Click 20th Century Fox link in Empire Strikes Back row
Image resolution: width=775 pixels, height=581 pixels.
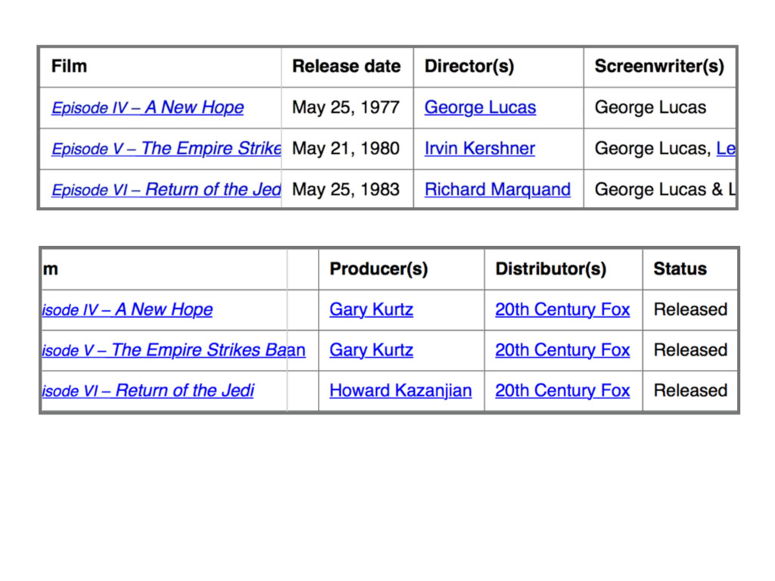tap(562, 350)
